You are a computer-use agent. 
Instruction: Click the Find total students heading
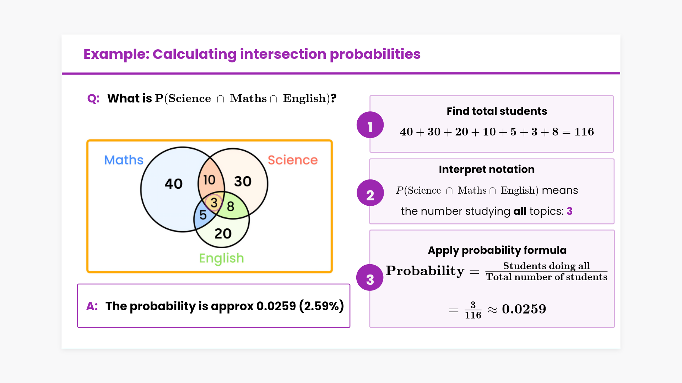click(x=497, y=111)
